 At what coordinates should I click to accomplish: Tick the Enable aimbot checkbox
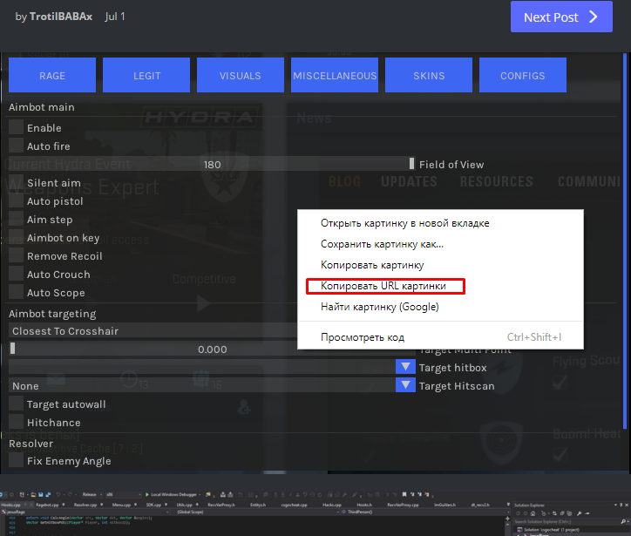pos(16,127)
